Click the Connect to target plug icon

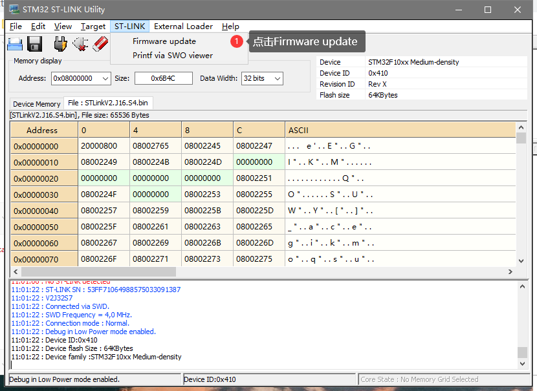click(x=60, y=44)
